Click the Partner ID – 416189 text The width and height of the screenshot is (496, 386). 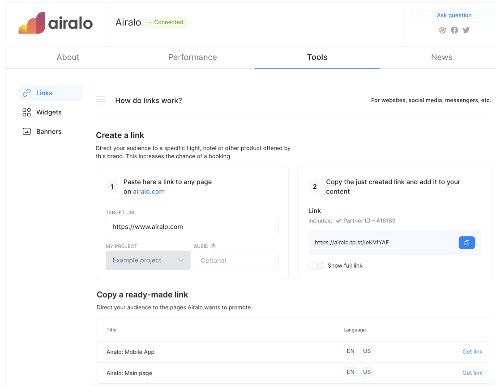(x=369, y=221)
